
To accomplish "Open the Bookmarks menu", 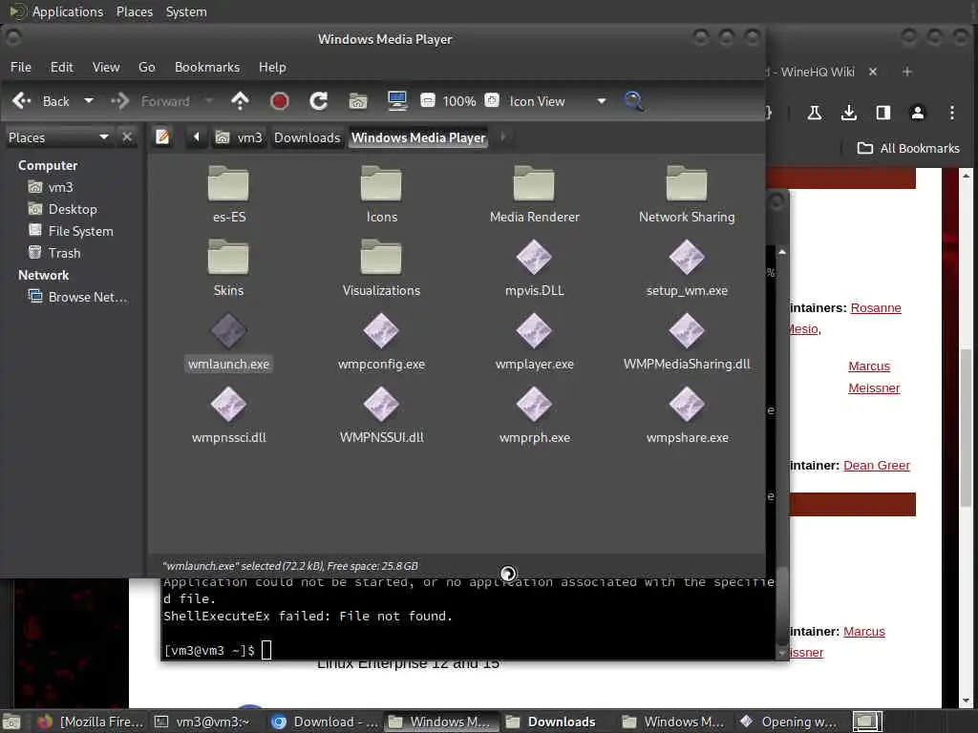I will click(x=207, y=67).
